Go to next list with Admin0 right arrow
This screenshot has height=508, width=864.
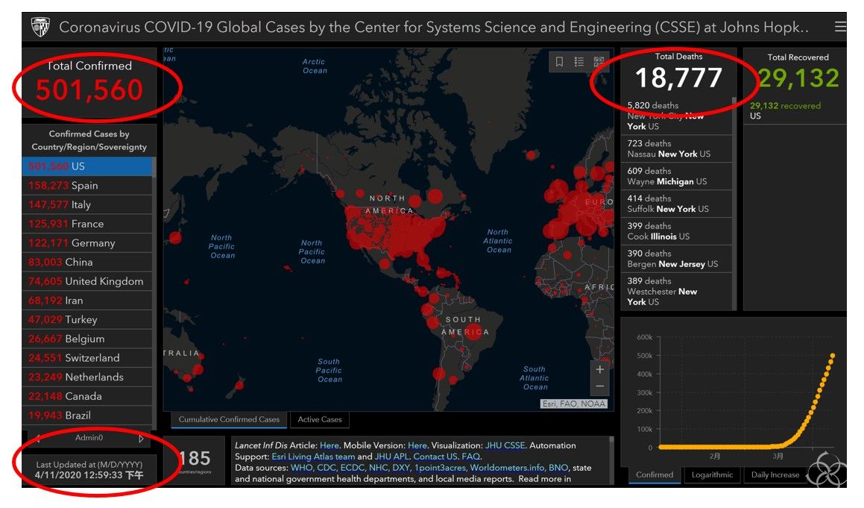click(141, 439)
